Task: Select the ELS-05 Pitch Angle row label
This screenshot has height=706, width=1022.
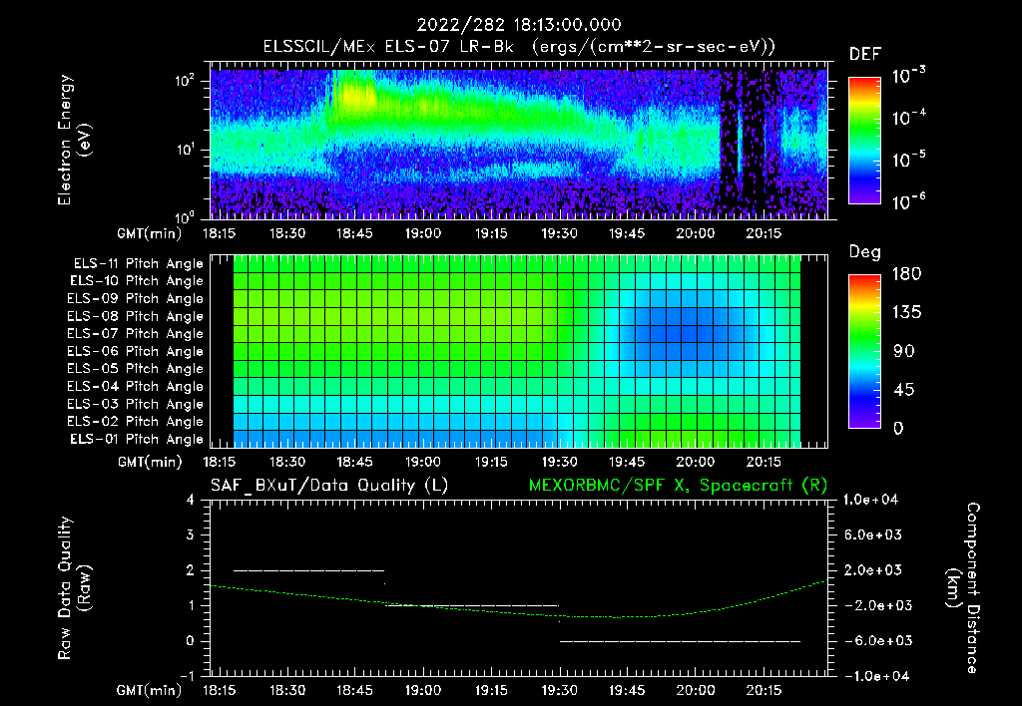Action: pos(136,369)
